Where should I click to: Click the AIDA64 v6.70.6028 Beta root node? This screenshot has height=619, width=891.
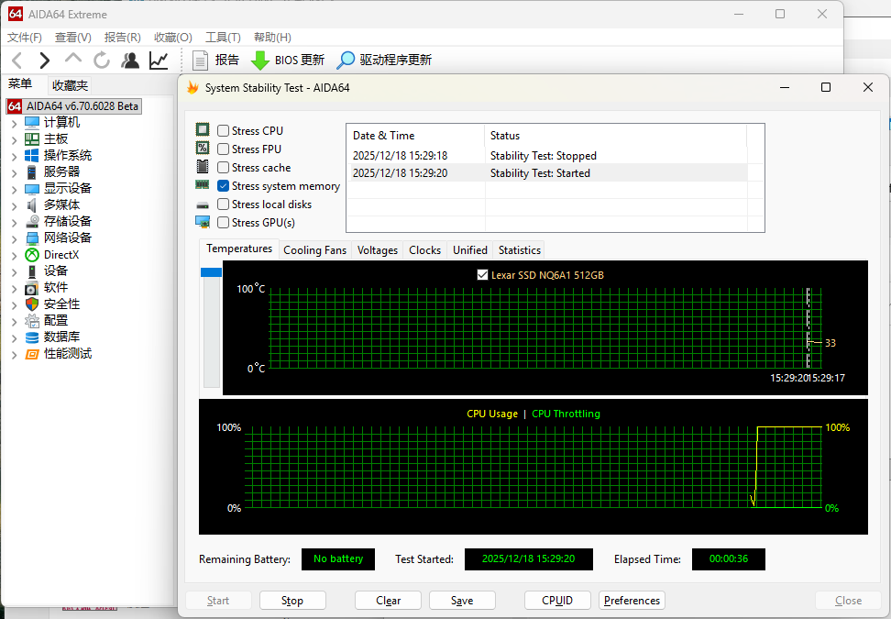74,106
